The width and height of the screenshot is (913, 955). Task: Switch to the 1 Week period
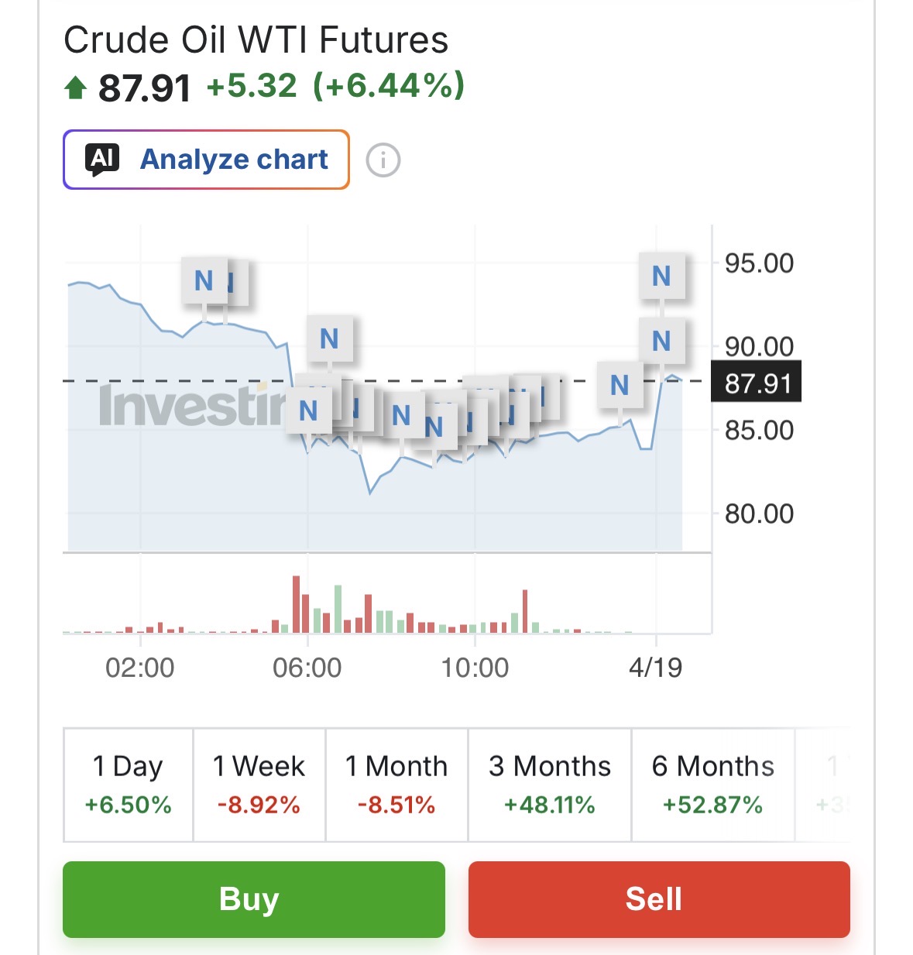[259, 785]
